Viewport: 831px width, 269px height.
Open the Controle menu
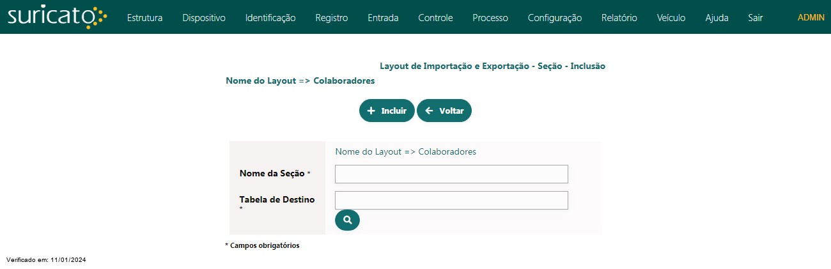click(435, 18)
